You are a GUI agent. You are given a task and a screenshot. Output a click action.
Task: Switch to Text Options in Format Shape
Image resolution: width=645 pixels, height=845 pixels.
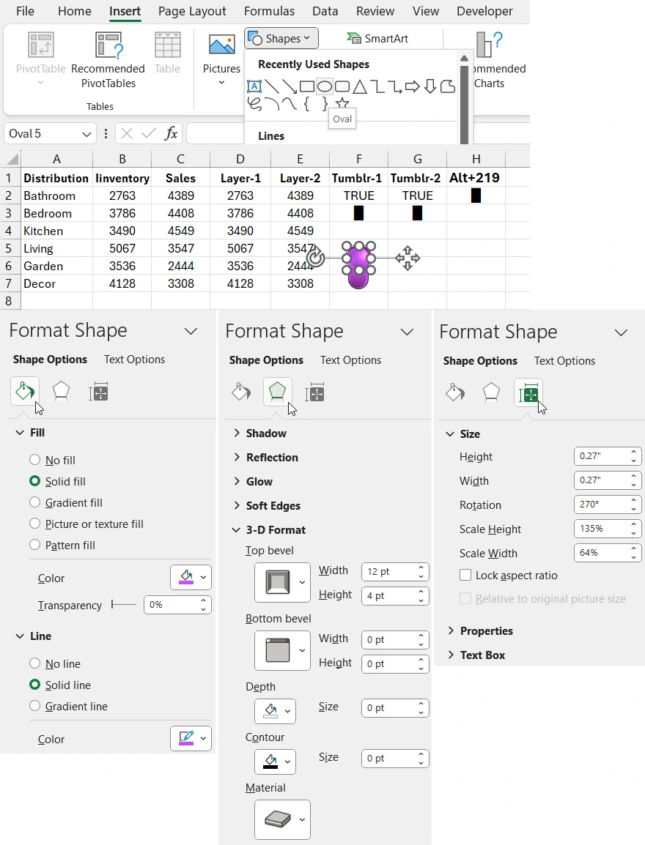(133, 359)
